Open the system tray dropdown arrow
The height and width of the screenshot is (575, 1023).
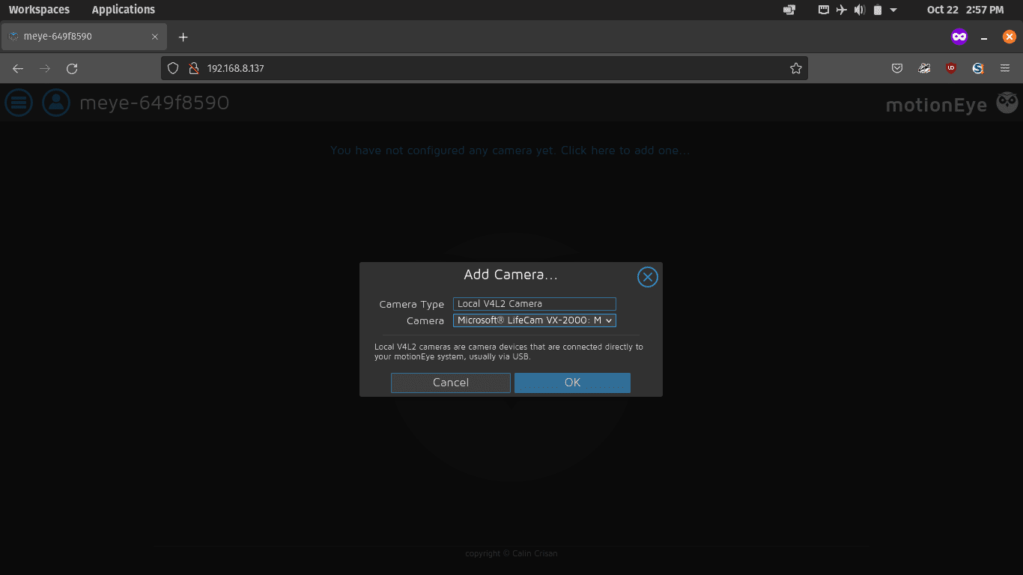click(x=893, y=10)
